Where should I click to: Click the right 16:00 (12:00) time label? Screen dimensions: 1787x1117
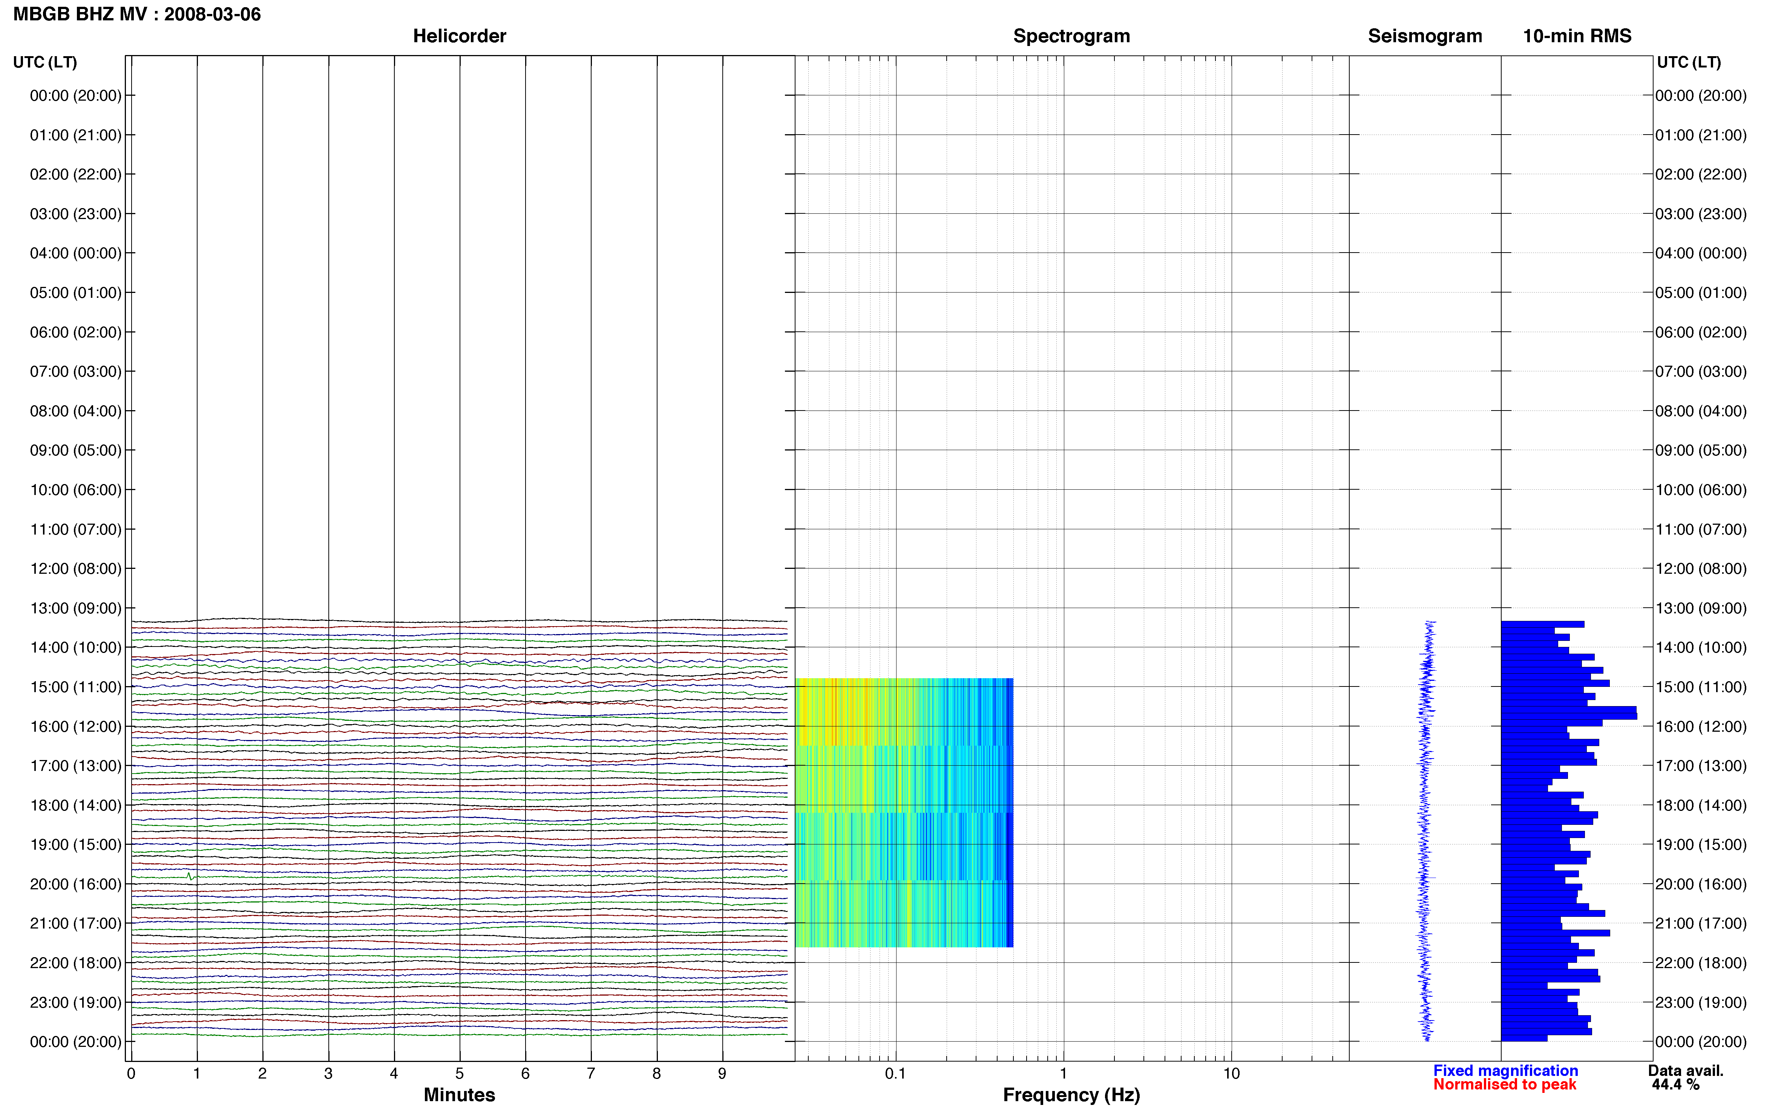coord(1701,726)
